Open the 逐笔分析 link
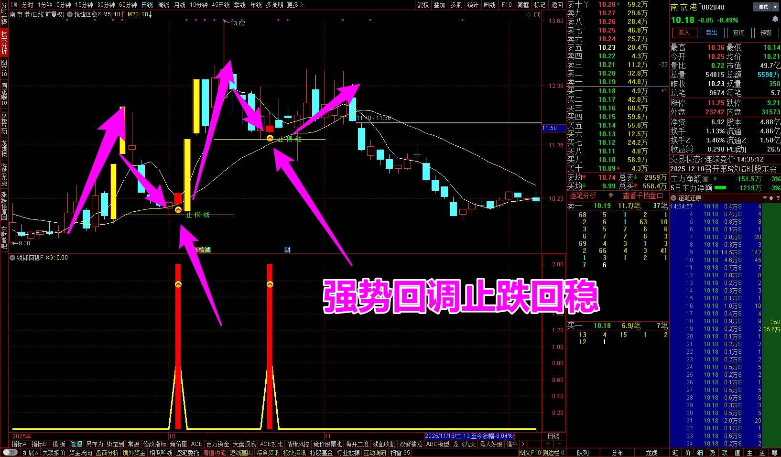 click(583, 196)
